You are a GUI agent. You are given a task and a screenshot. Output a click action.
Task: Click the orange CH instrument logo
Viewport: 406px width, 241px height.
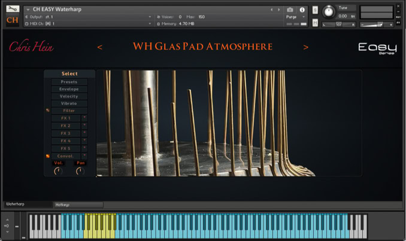coord(13,20)
